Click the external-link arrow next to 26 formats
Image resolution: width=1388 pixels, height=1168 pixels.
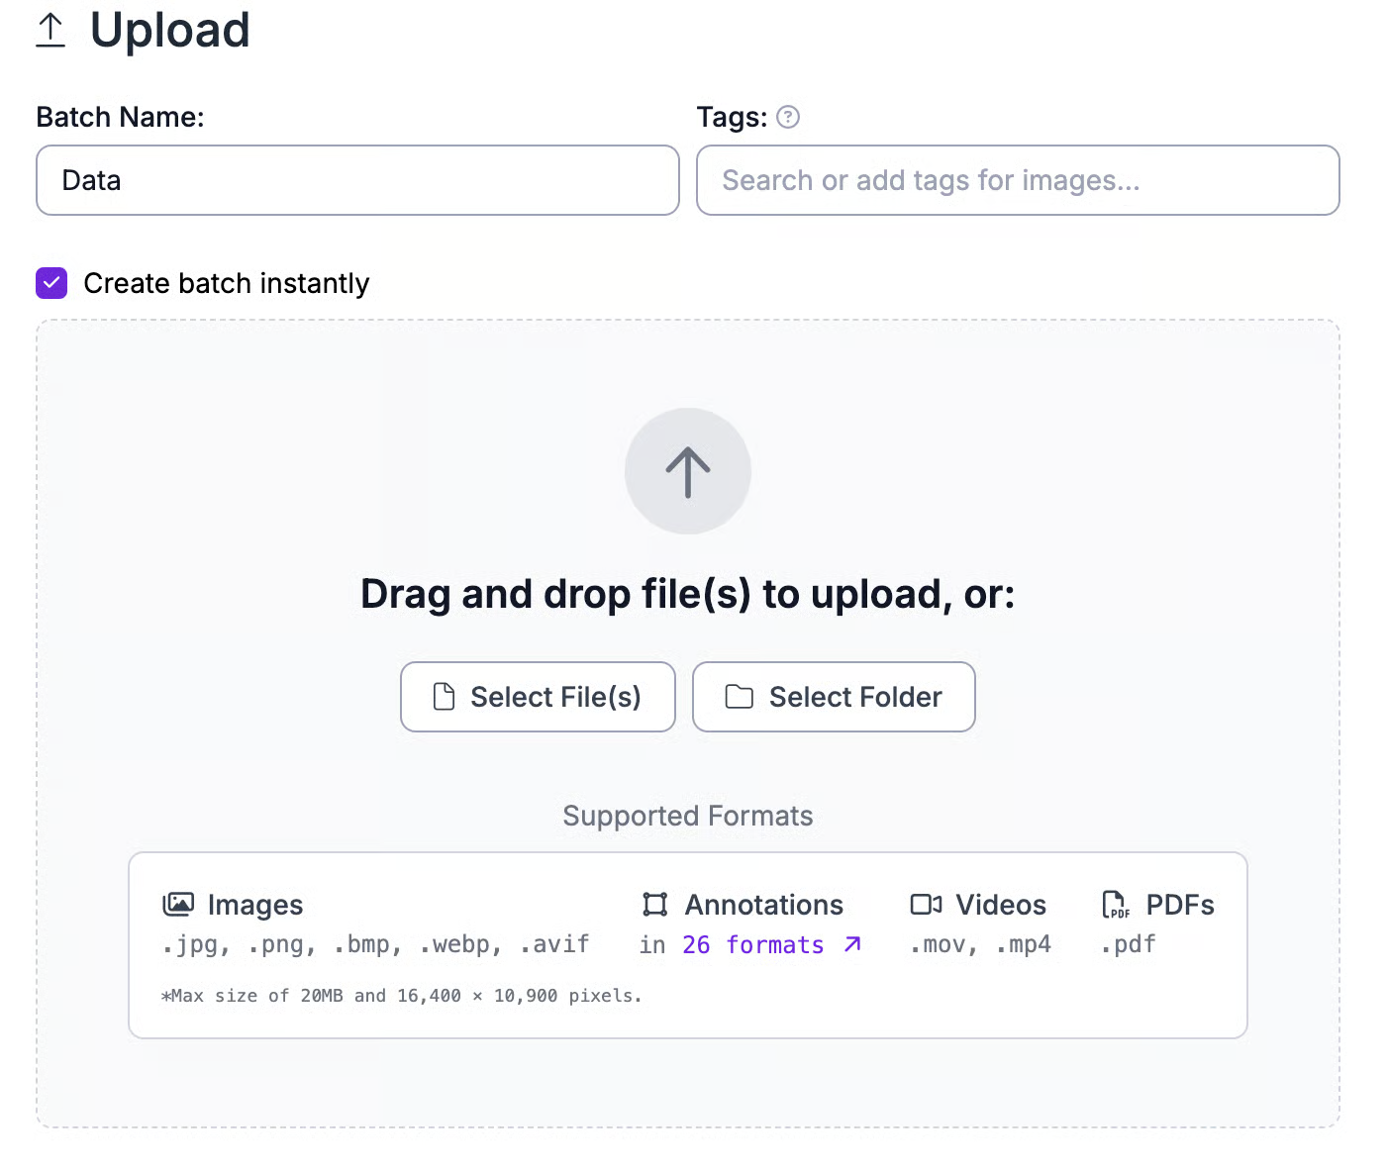851,945
